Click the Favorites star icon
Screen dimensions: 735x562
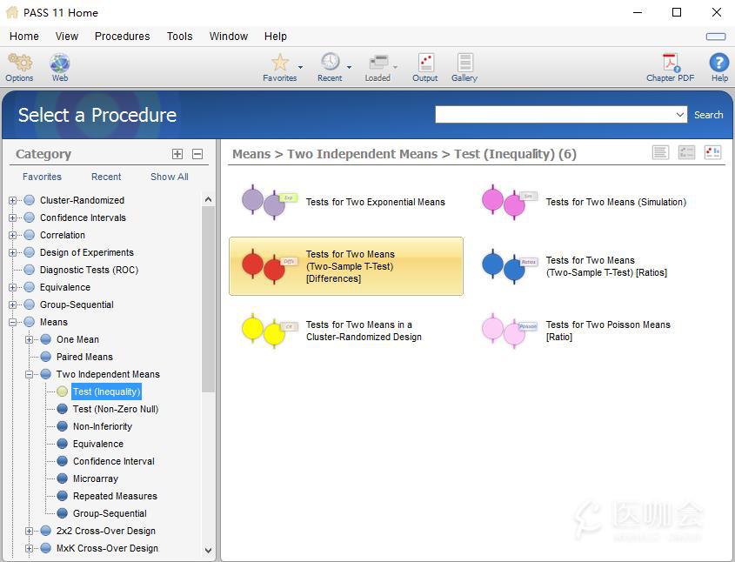tap(280, 63)
